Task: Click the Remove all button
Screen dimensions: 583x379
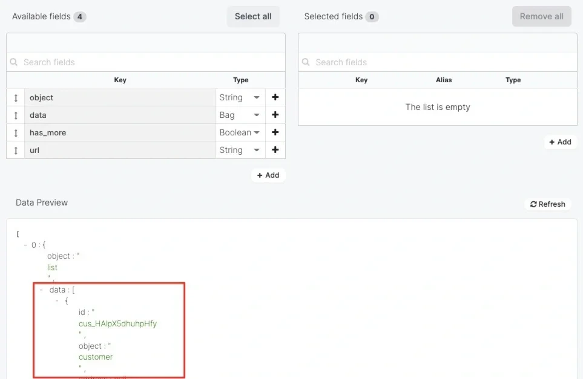Action: click(x=541, y=16)
